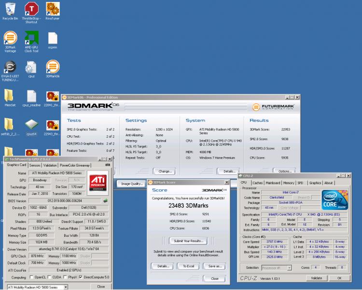
Task: Click Details... in the 3DMark Score dialog
Action: point(163,266)
